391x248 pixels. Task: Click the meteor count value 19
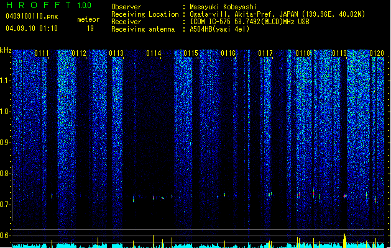click(90, 29)
